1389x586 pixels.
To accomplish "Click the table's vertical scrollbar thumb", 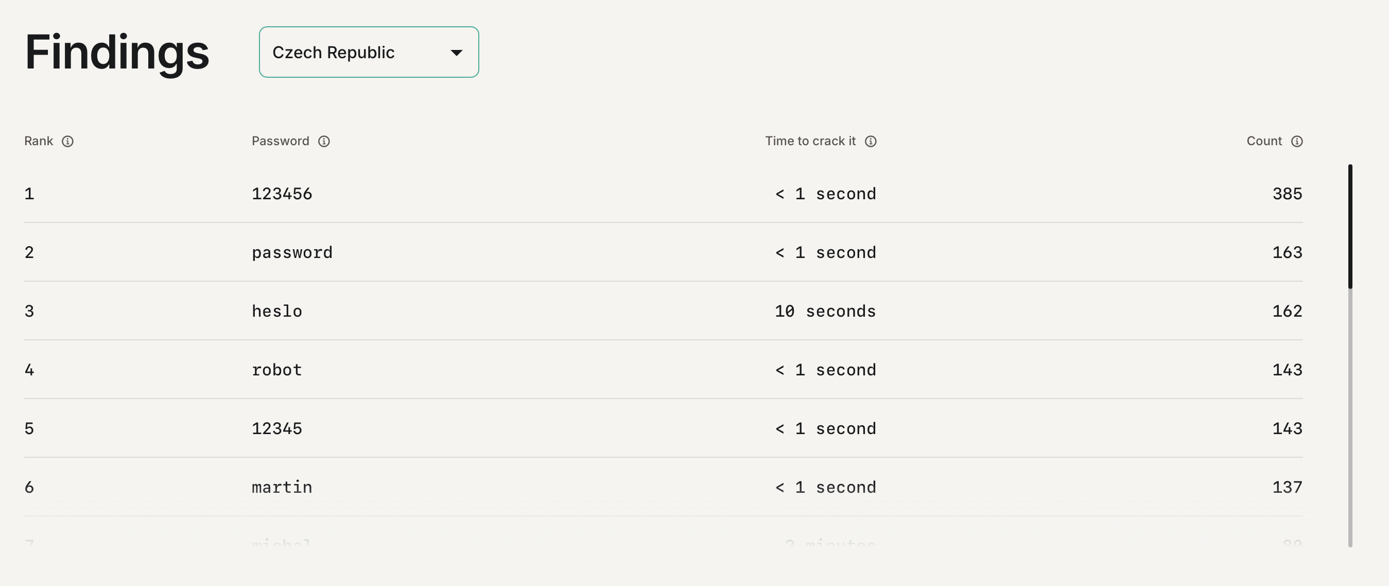I will (1350, 227).
